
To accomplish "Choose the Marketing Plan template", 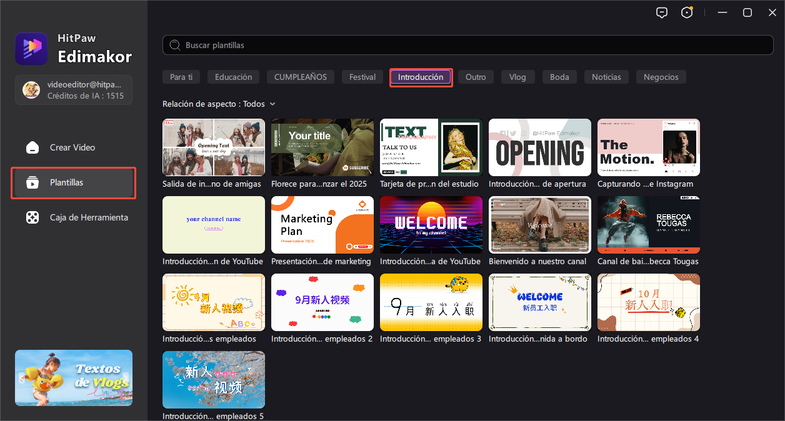I will click(322, 225).
